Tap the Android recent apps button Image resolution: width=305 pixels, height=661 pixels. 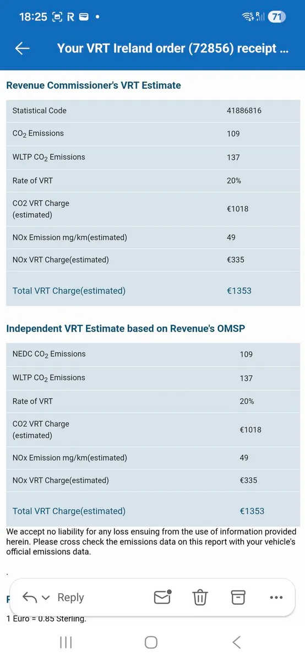66,642
